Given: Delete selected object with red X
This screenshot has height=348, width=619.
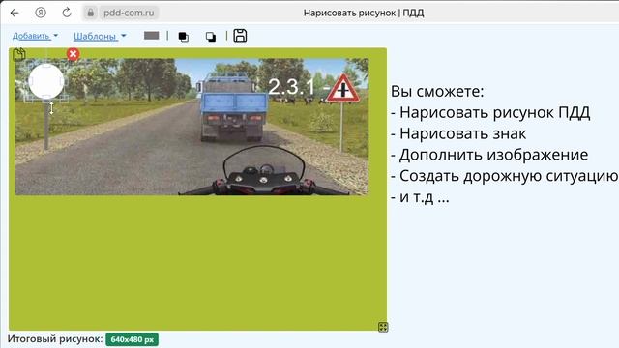Looking at the screenshot, I should click(x=73, y=54).
